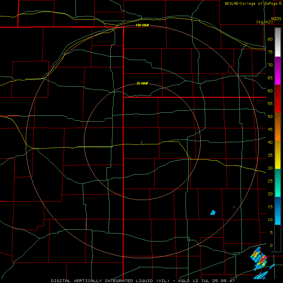Click the color scale value 60
The width and height of the screenshot is (283, 283).
point(270,91)
